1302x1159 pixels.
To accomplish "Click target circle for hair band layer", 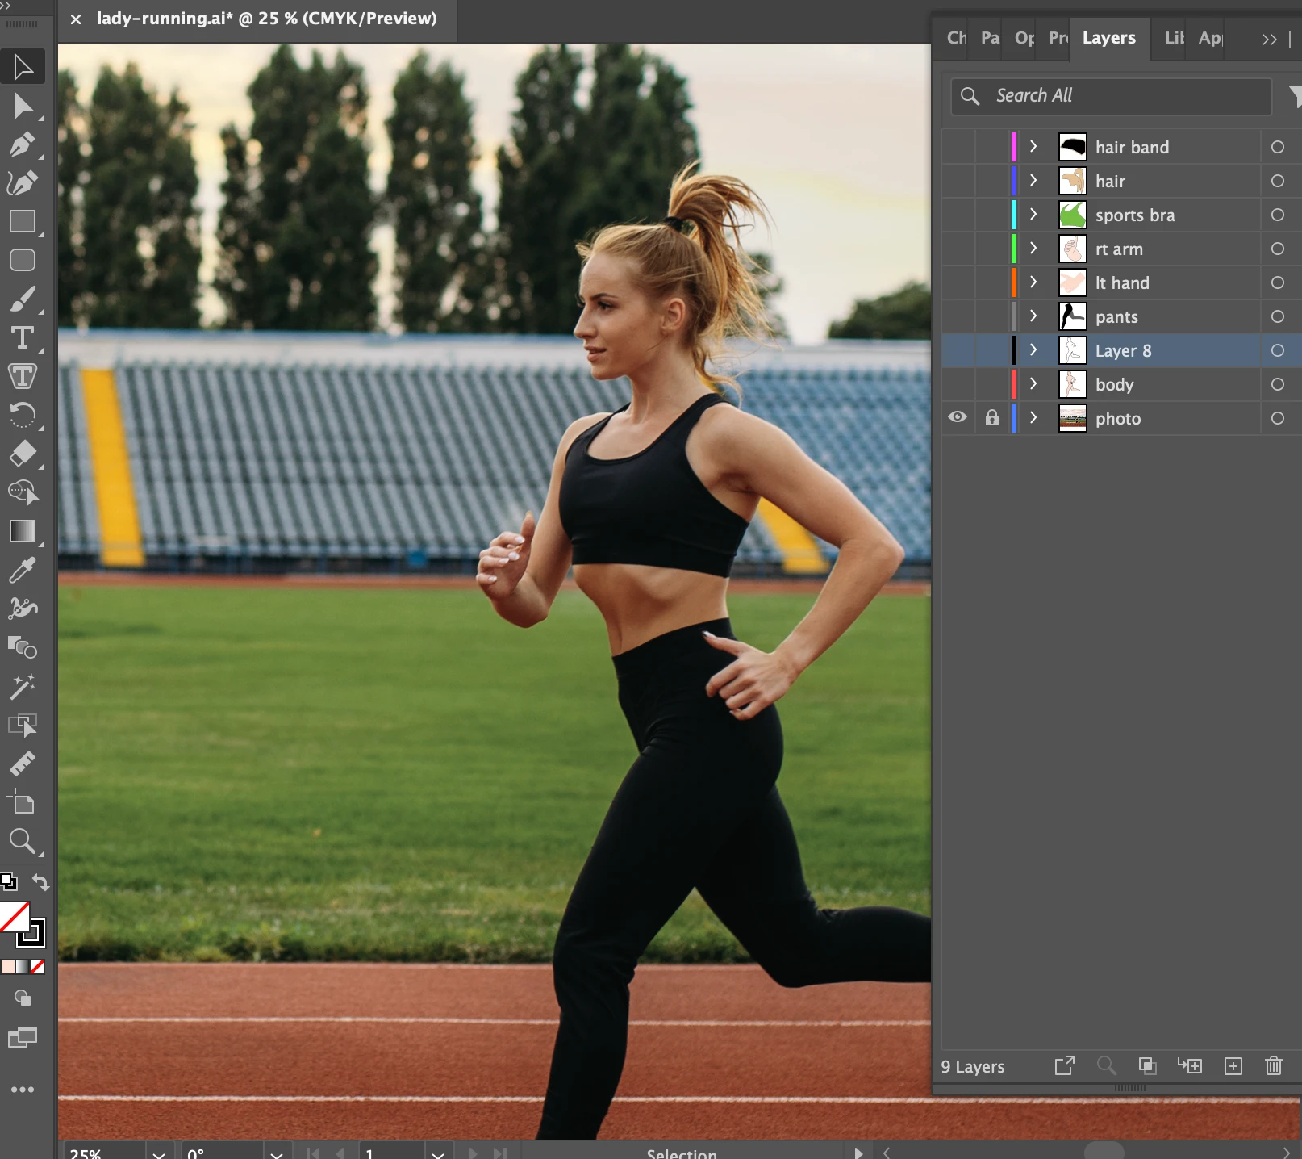I will (x=1278, y=147).
